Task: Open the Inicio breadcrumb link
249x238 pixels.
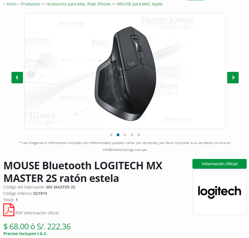Action: [11, 4]
